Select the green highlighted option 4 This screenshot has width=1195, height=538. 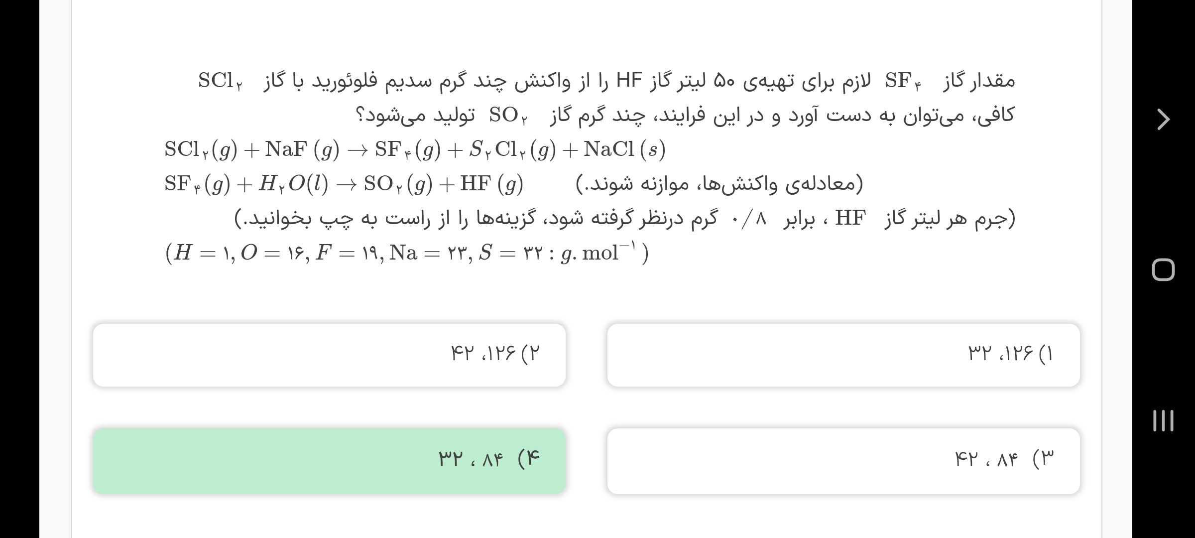pos(329,461)
